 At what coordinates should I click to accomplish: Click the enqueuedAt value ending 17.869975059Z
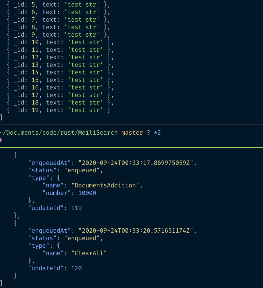pos(136,163)
